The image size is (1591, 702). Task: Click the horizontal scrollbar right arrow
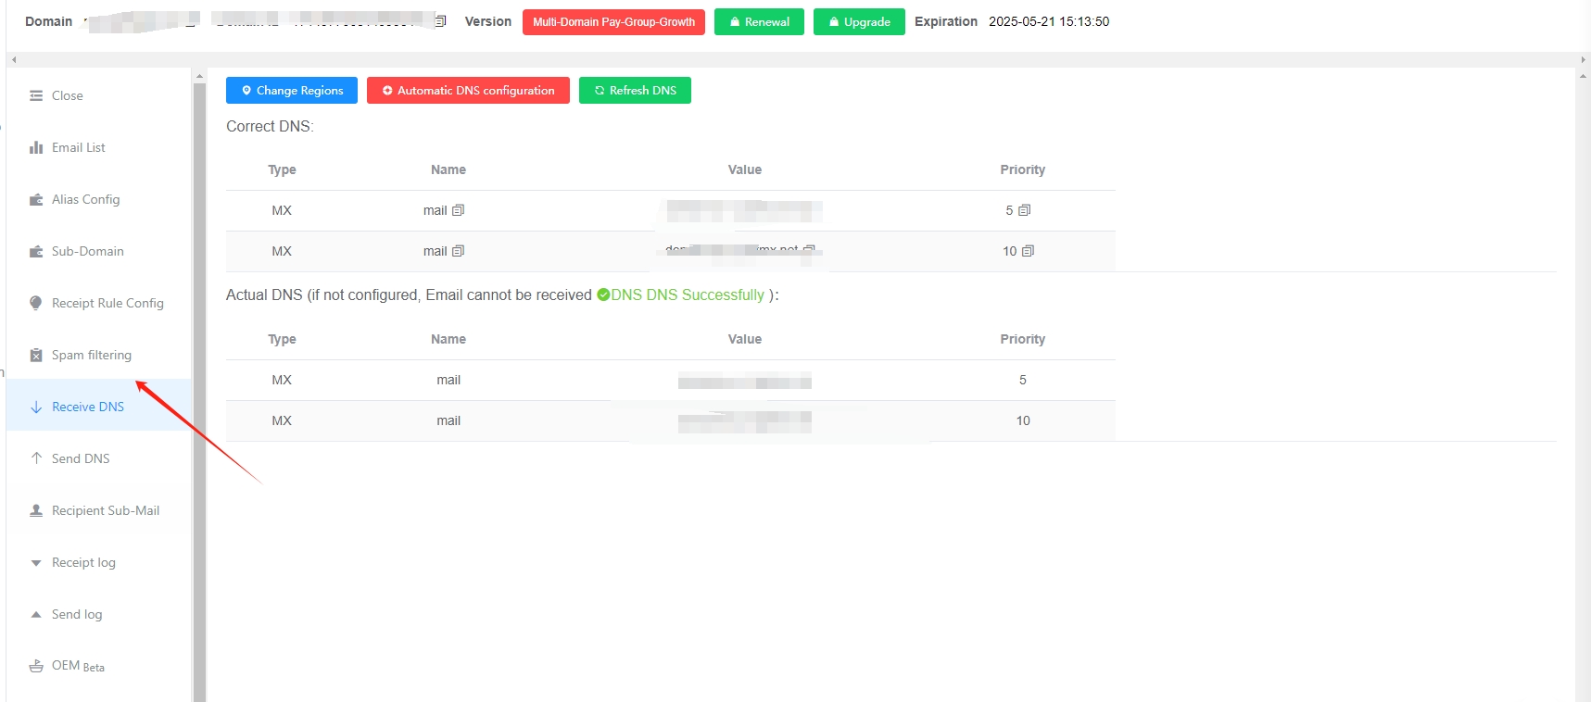[1583, 60]
